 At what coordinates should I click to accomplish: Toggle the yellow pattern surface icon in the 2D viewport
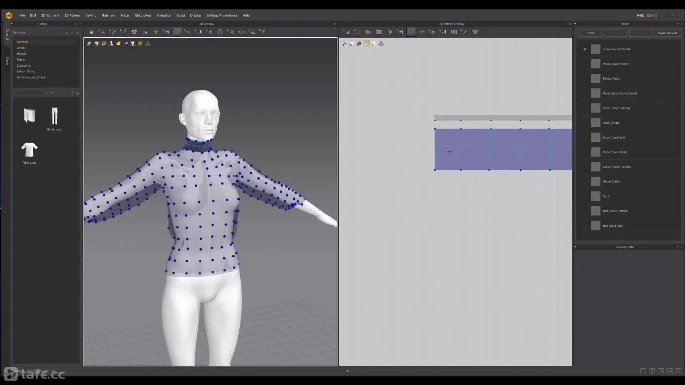(x=366, y=43)
